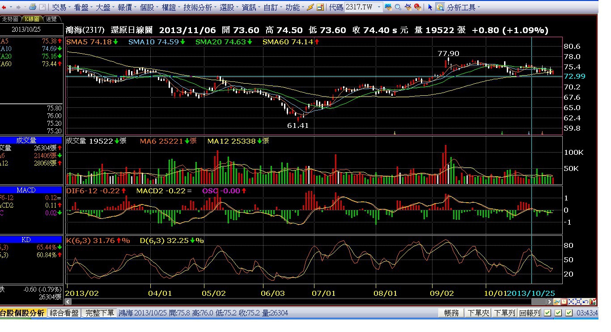The image size is (611, 332).
Task: Expand the 2317.TW stock code combo box
Action: coord(379,8)
